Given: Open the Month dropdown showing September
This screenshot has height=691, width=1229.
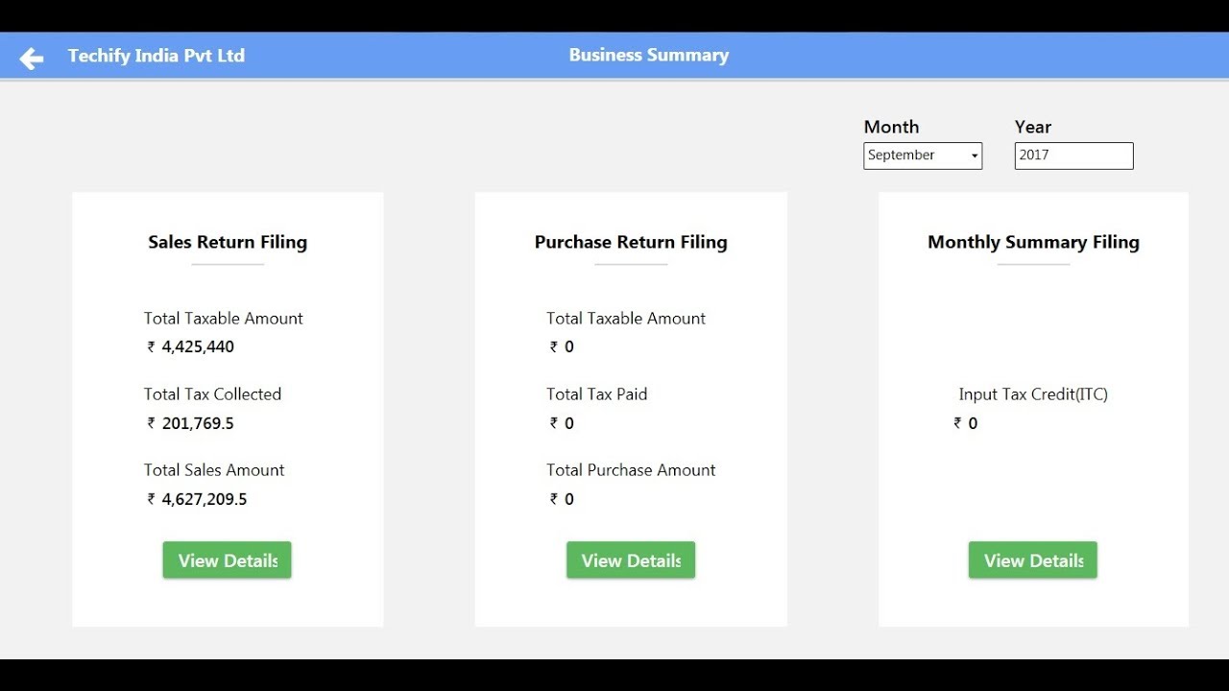Looking at the screenshot, I should [923, 155].
